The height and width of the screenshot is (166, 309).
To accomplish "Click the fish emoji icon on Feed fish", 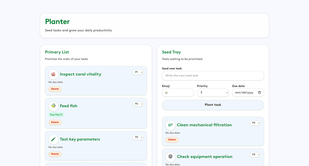I will [53, 106].
